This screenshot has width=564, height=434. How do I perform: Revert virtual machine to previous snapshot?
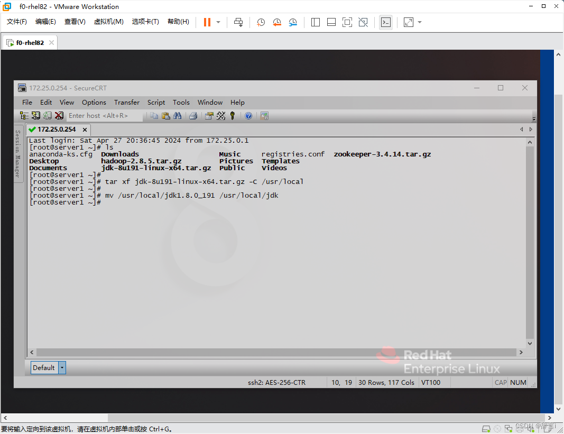click(x=277, y=22)
